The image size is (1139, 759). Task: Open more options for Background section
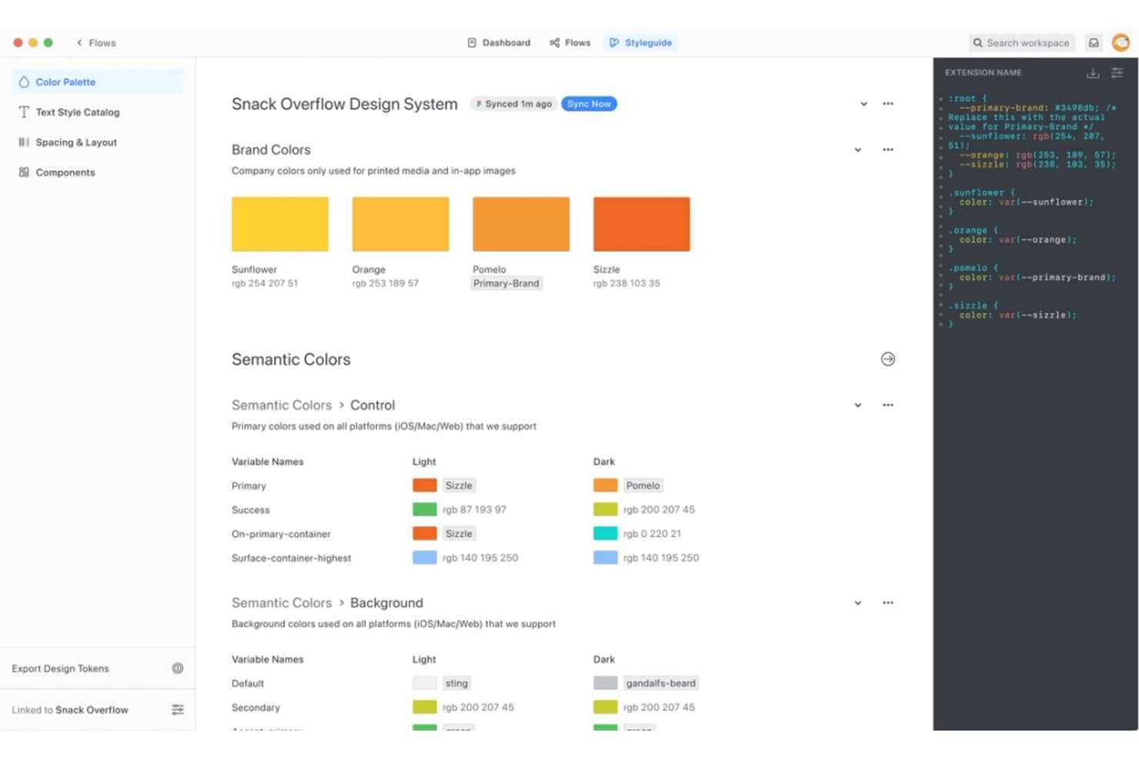[888, 603]
